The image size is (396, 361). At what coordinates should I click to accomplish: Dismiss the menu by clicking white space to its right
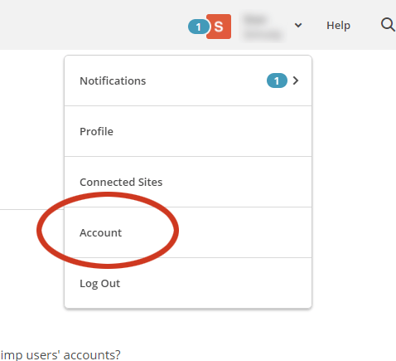(x=355, y=180)
